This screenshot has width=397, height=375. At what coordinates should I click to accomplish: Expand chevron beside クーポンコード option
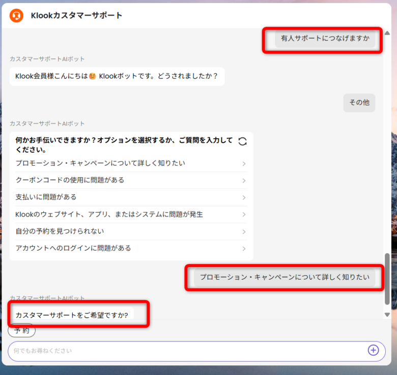(244, 180)
